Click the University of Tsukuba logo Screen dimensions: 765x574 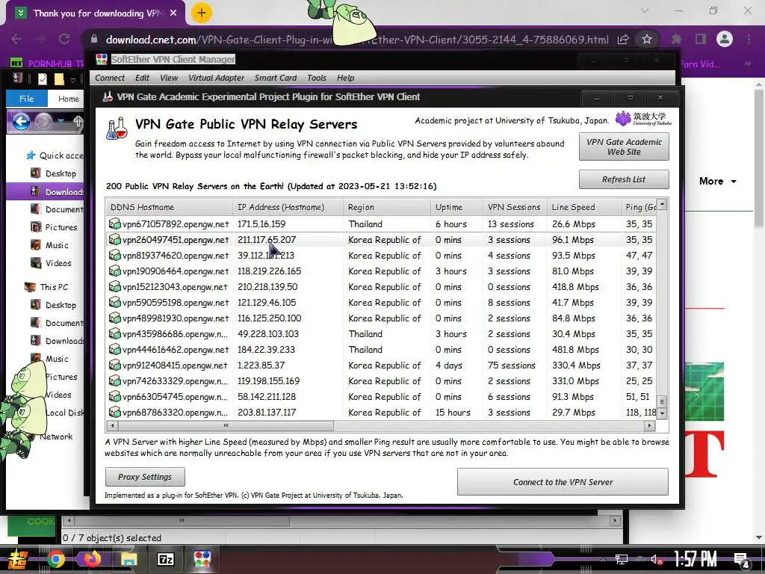coord(643,119)
